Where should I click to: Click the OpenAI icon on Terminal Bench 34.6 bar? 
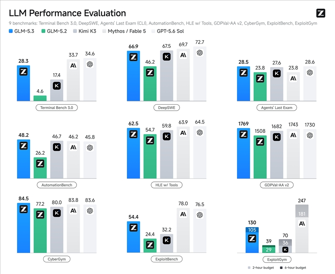pyautogui.click(x=90, y=64)
